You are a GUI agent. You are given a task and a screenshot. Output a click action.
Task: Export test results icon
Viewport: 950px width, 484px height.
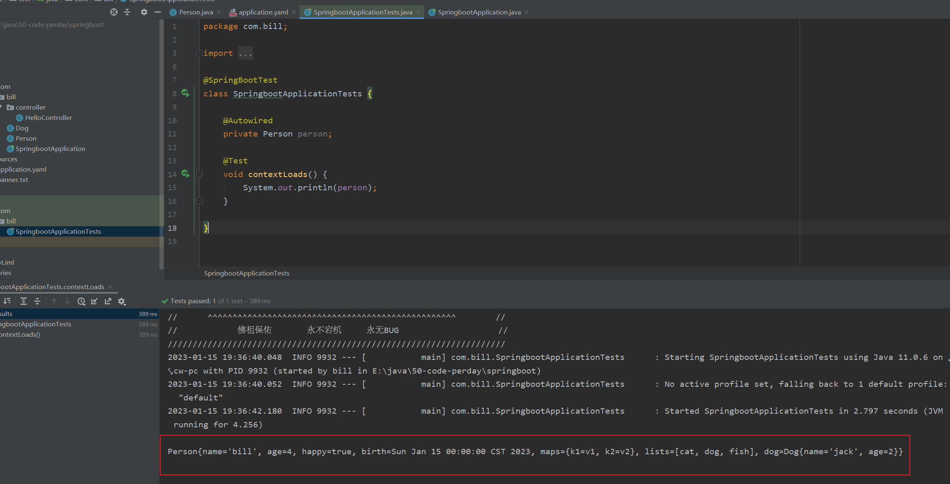point(108,301)
